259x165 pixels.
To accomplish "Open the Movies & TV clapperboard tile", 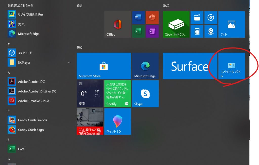I will click(197, 17).
